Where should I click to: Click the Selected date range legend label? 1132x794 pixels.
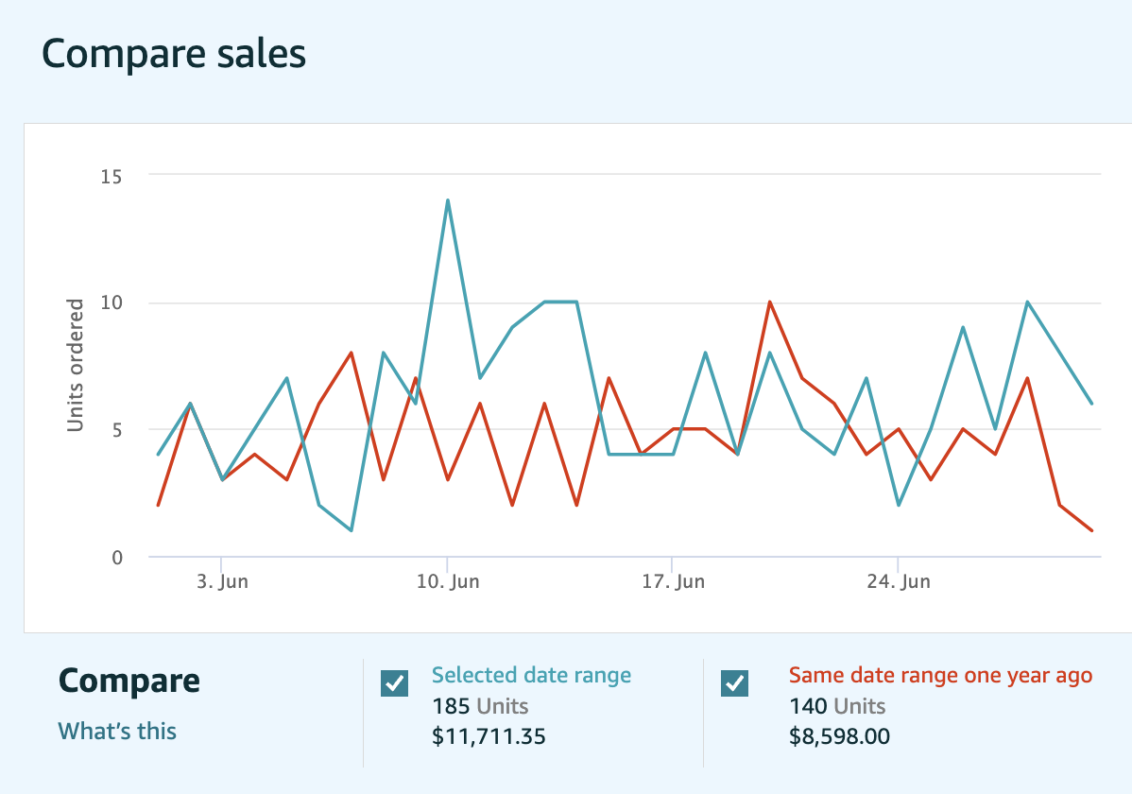[x=531, y=675]
